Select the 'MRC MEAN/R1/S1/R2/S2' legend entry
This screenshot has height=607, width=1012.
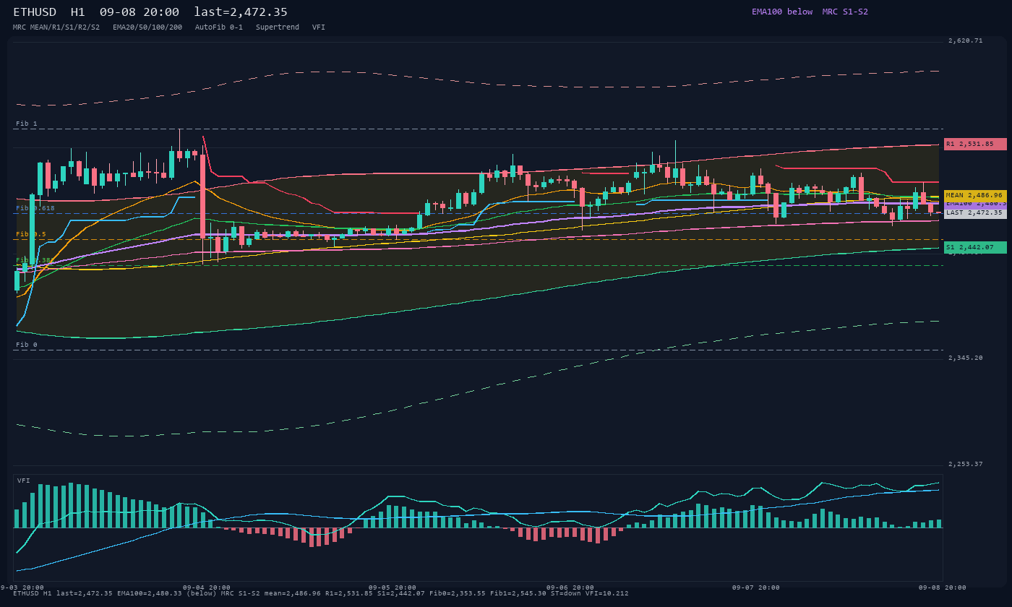56,27
